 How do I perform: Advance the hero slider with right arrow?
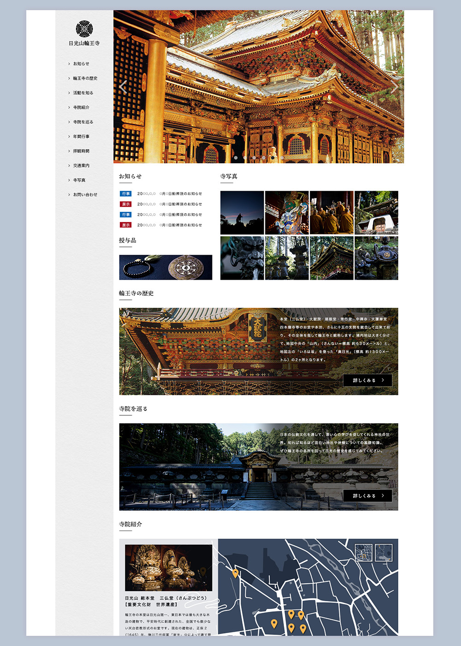pyautogui.click(x=394, y=87)
